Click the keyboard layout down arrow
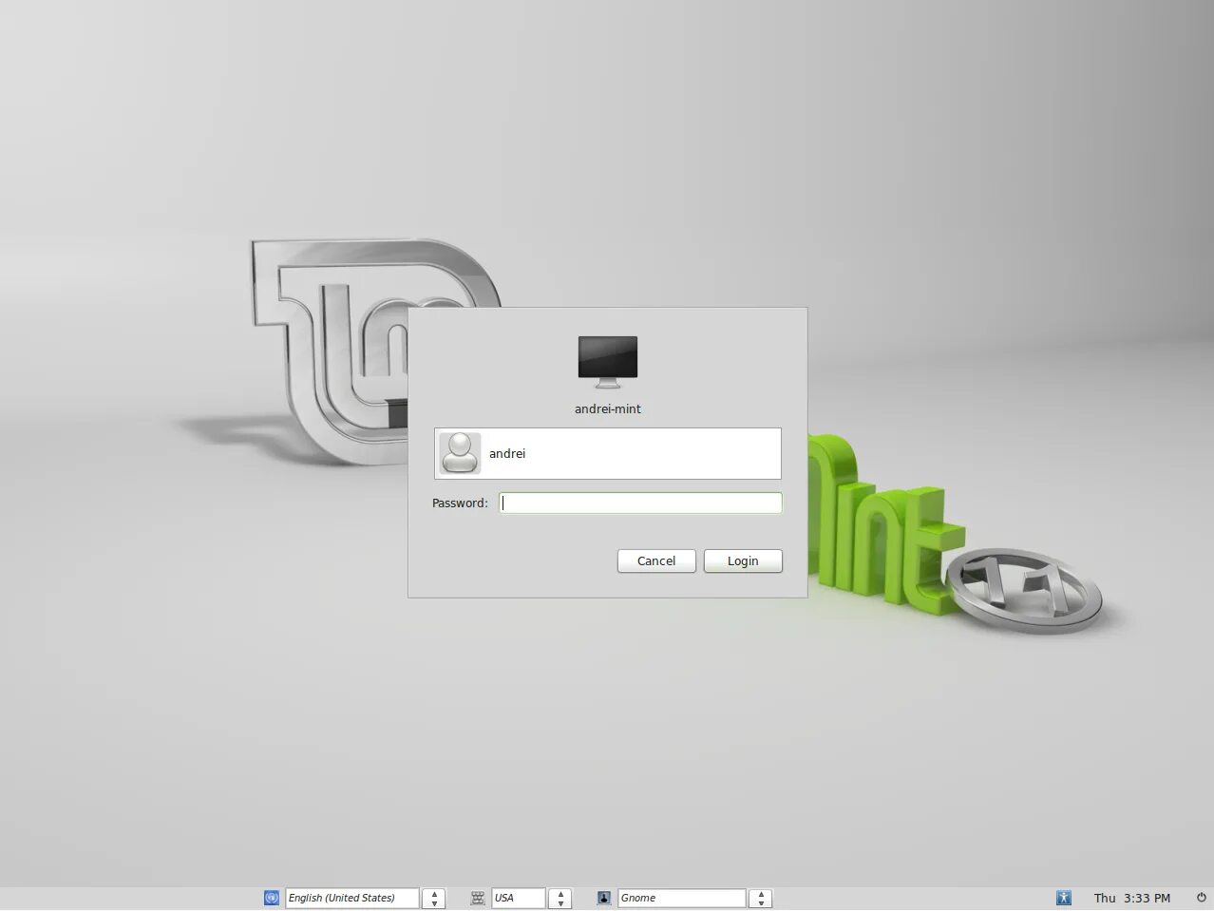 click(560, 902)
